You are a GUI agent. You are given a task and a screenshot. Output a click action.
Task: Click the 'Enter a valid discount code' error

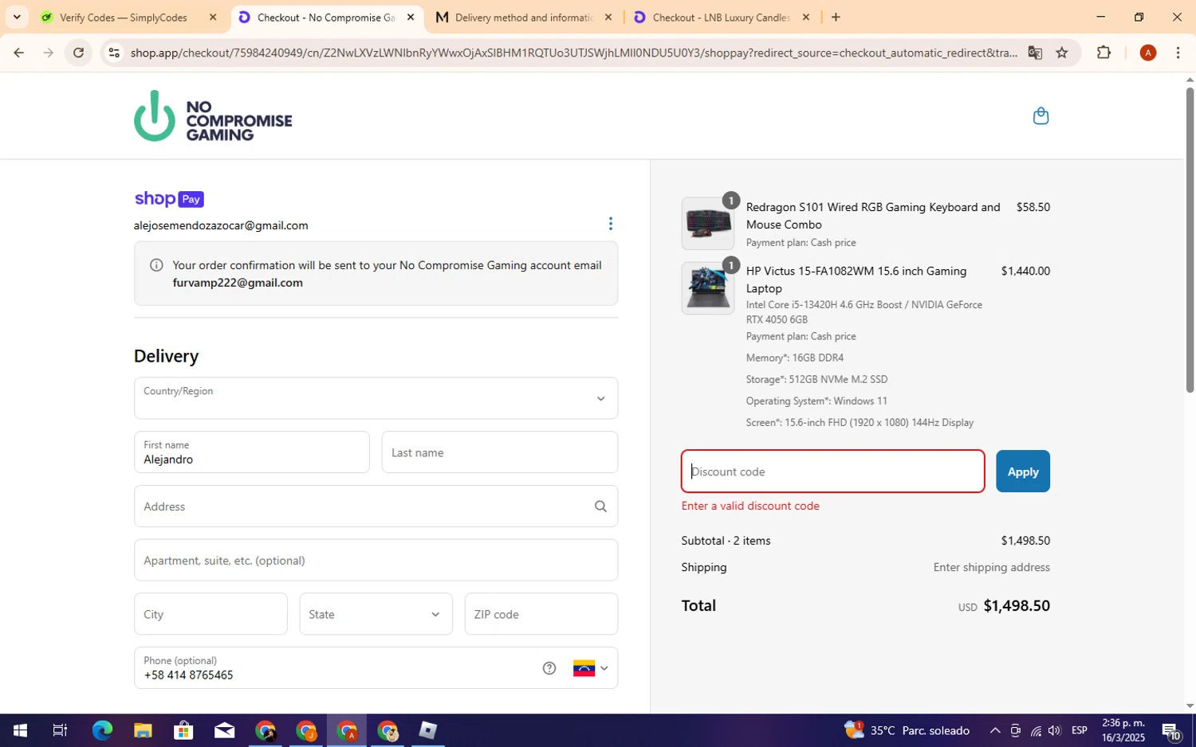750,506
